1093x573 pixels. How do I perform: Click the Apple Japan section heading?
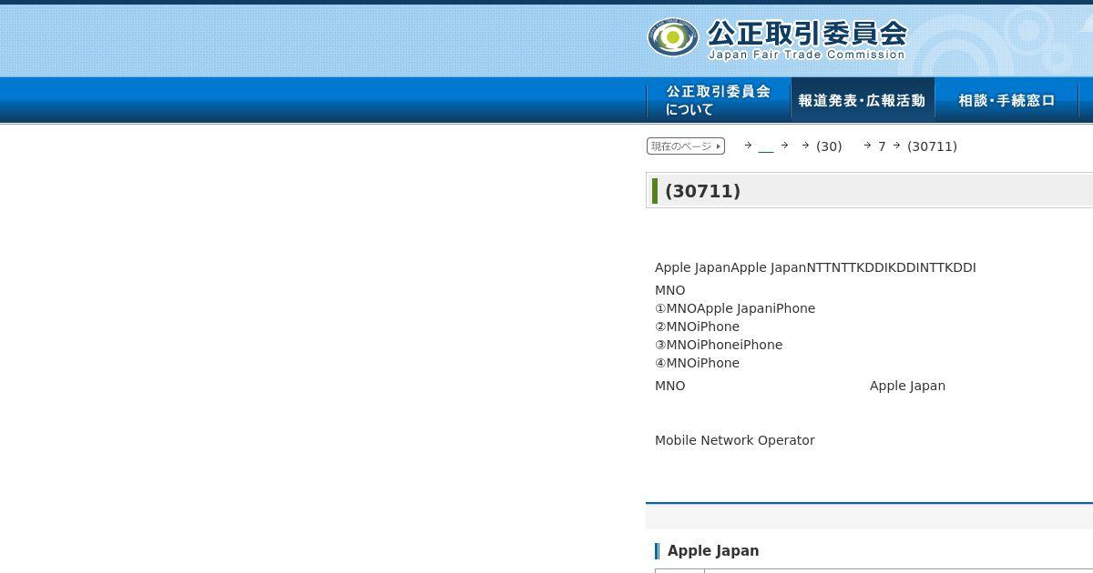[x=713, y=551]
